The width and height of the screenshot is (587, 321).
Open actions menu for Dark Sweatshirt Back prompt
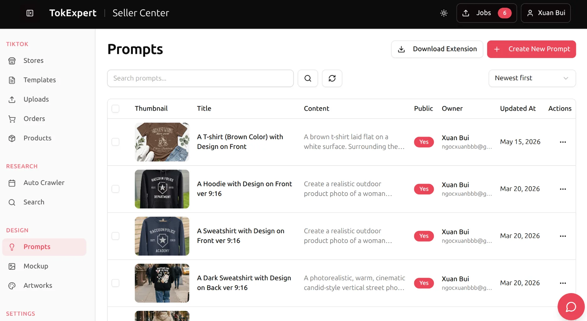[563, 283]
